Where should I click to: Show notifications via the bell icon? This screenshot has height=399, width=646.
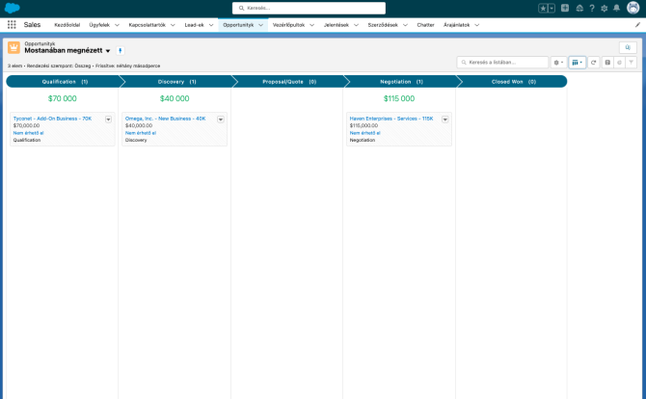617,8
